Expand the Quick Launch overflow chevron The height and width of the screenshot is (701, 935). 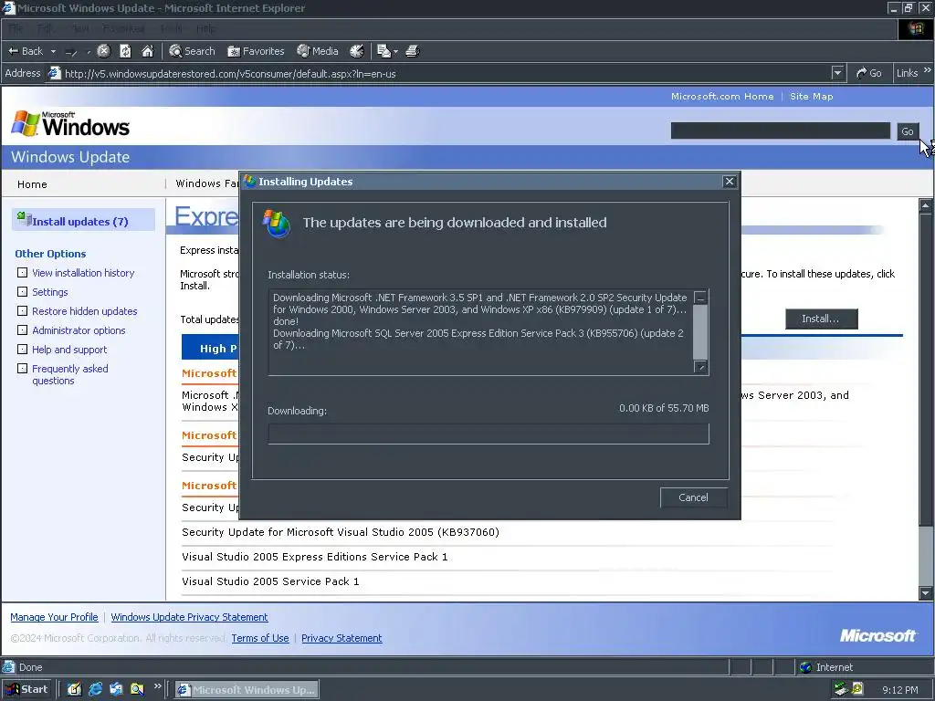click(x=157, y=686)
